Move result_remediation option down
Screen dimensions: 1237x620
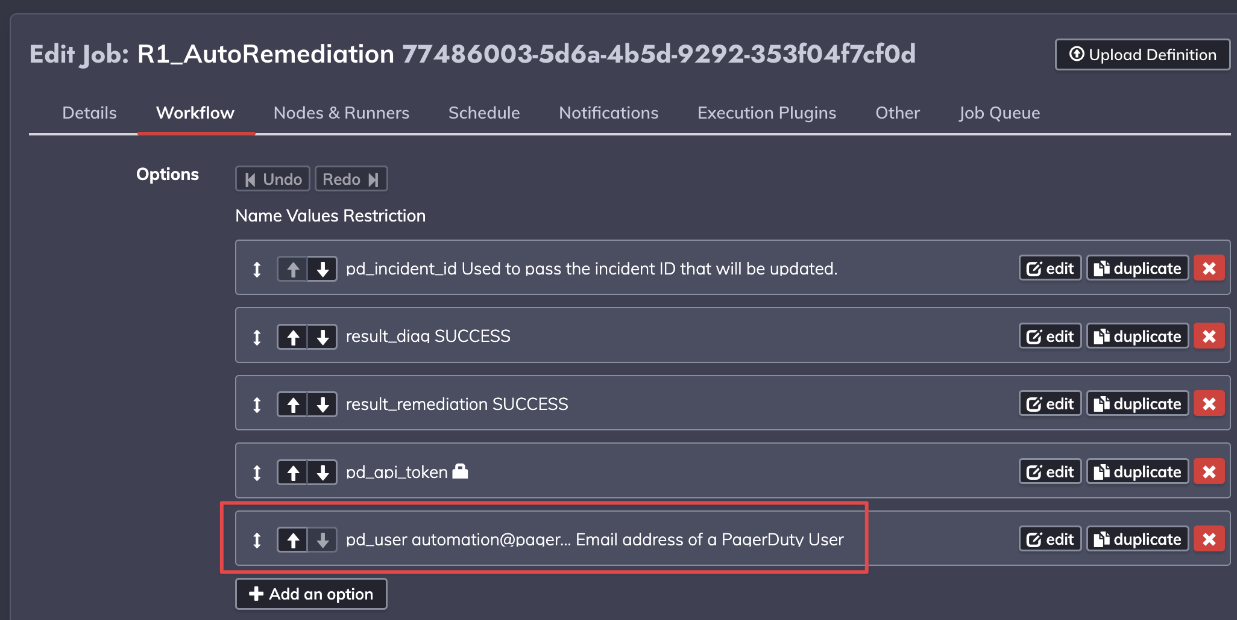coord(323,404)
